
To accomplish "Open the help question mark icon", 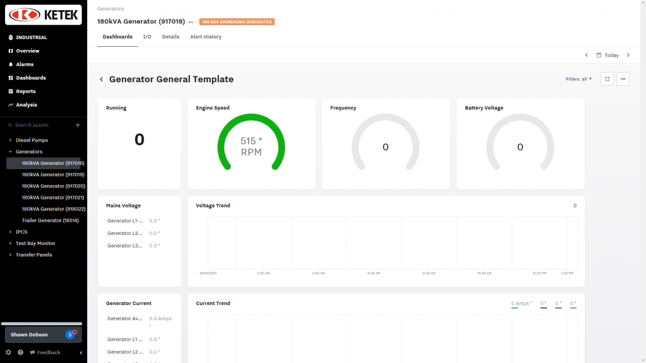I will click(20, 352).
